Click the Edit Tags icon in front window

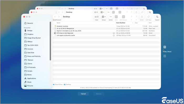149,17
